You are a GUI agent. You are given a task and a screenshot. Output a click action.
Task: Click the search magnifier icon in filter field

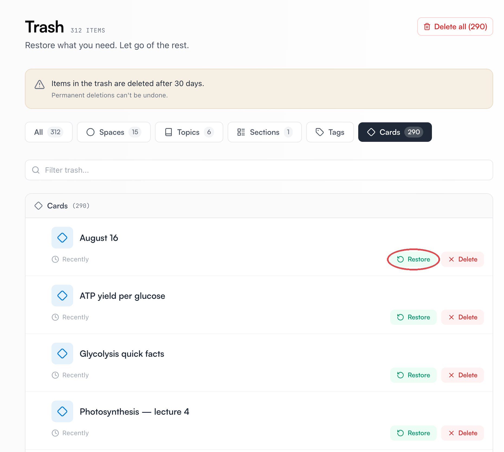click(36, 170)
